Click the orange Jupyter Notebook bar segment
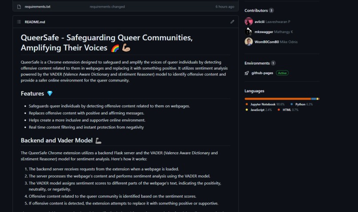This screenshot has width=358, height=212. coord(278,99)
